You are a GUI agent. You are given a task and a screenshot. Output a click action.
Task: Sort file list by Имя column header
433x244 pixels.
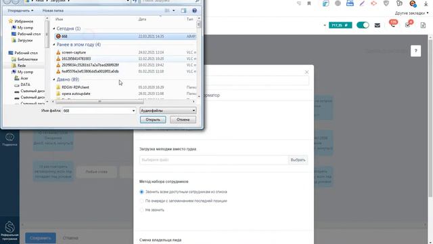59,19
